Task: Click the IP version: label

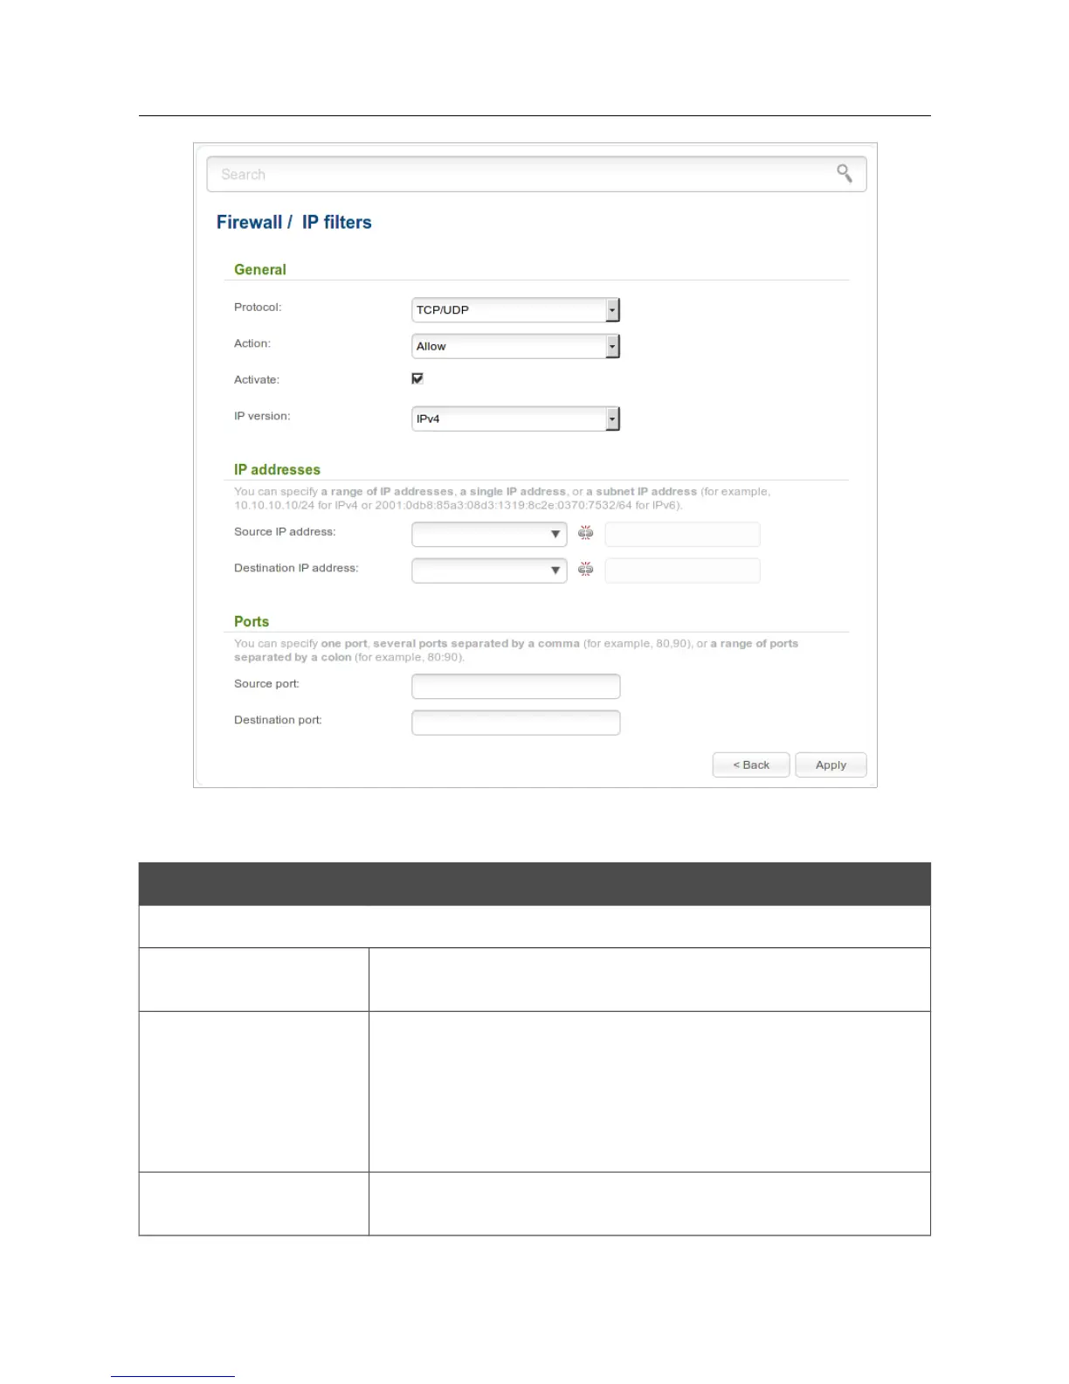Action: pyautogui.click(x=262, y=416)
